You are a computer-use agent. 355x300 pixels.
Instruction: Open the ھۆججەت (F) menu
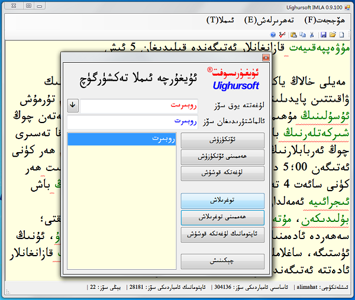pos(325,20)
